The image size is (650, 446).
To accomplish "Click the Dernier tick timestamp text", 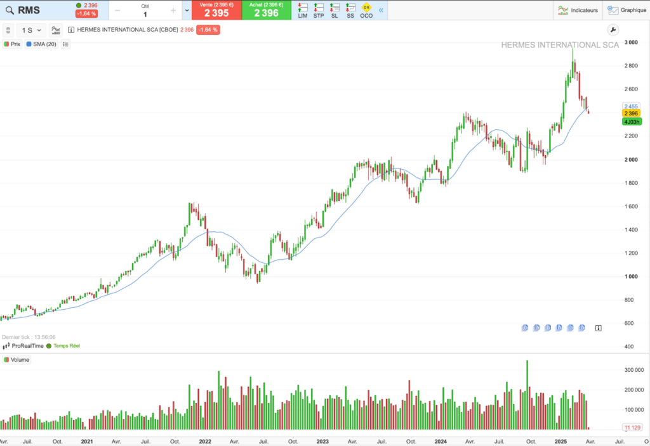I will click(x=29, y=337).
